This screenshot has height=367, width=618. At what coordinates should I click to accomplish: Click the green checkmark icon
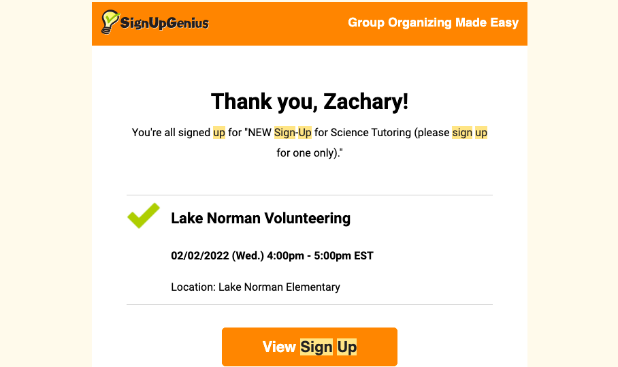pos(143,215)
